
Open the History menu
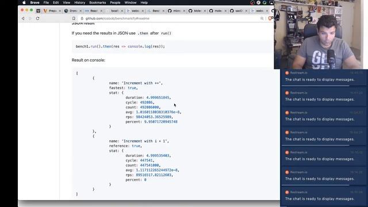pyautogui.click(x=79, y=2)
